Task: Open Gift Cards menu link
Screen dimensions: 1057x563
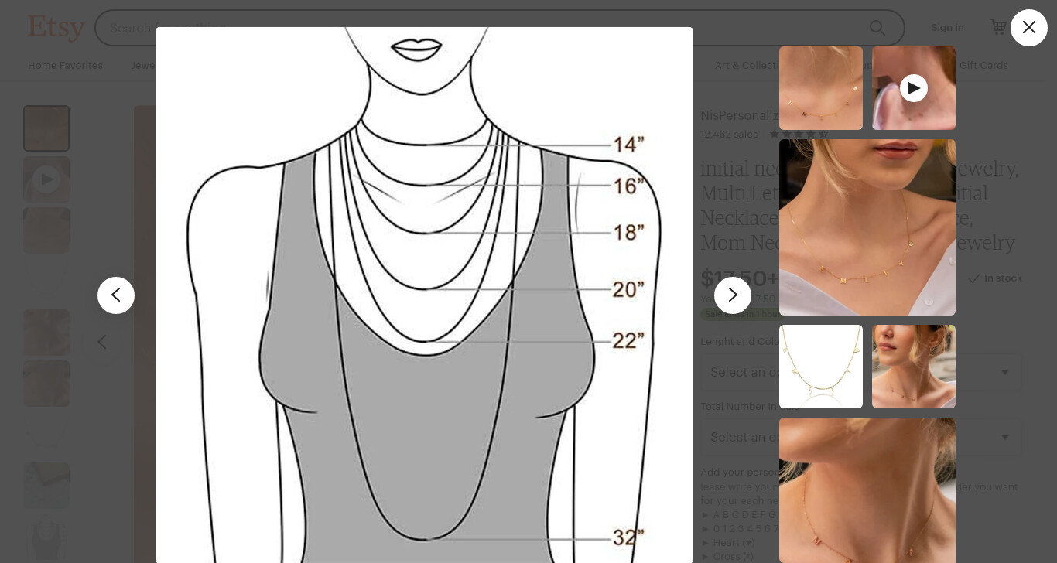Action: tap(983, 66)
